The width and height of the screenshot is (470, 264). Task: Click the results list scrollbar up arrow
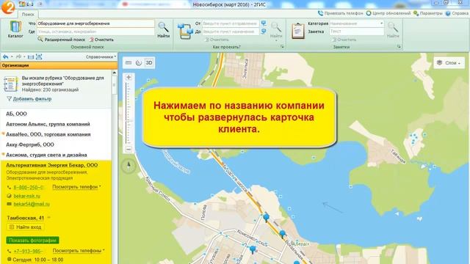pyautogui.click(x=115, y=73)
